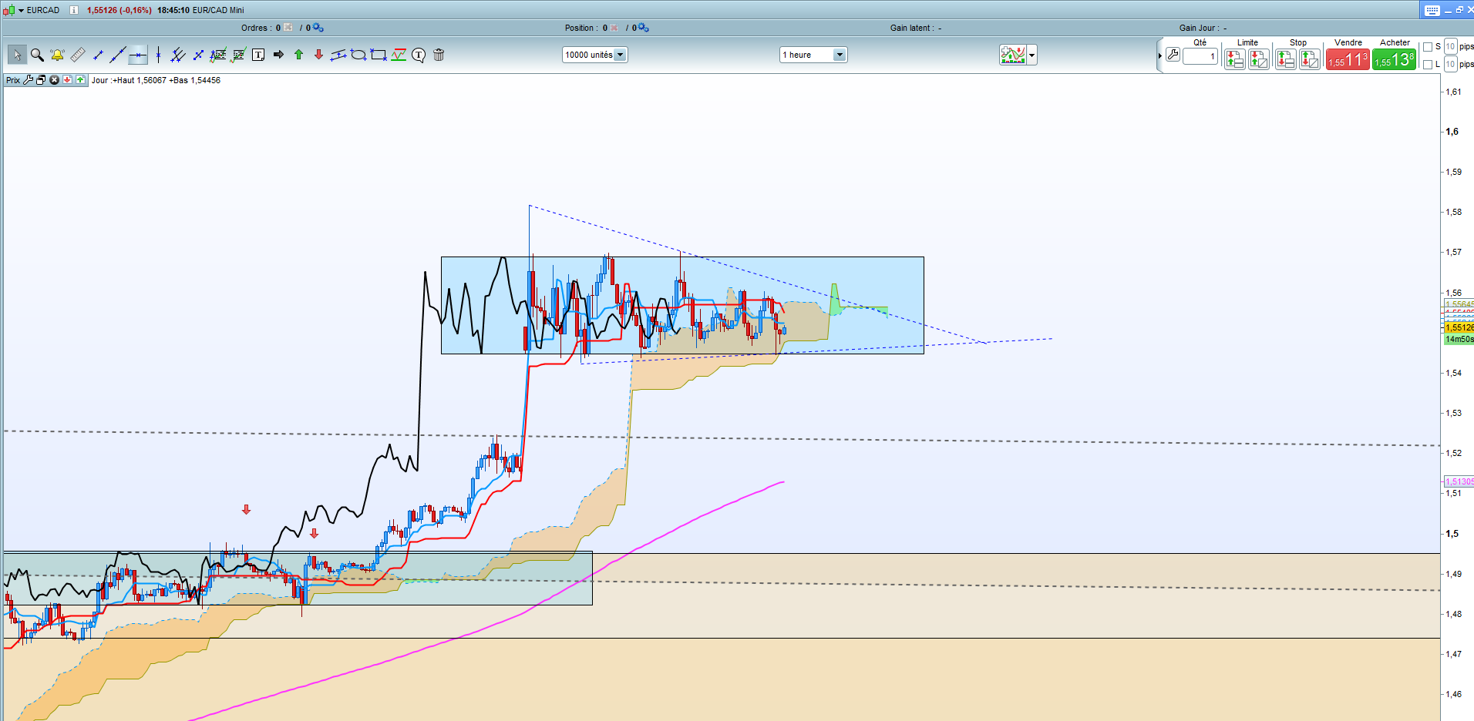Click the S pips value field
This screenshot has width=1474, height=721.
pos(1450,46)
